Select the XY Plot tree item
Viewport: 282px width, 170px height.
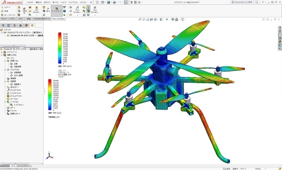pos(12,99)
